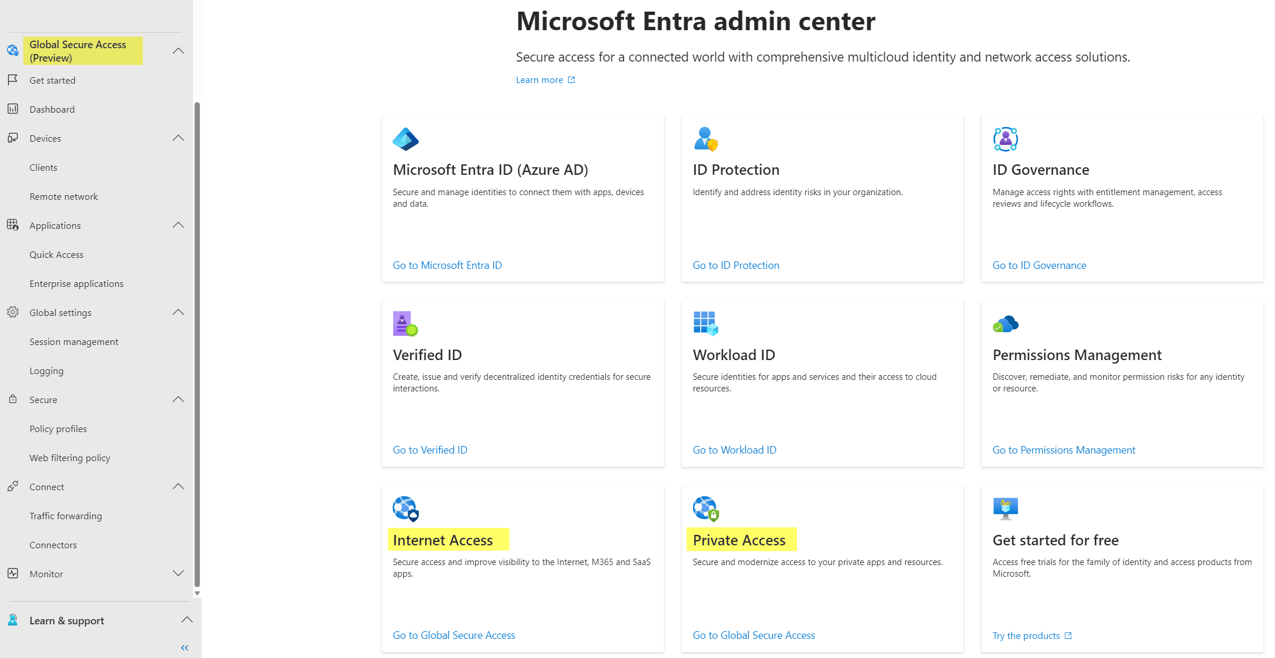Screen dimensions: 1275x658
Task: Click Go to Permissions Management link
Action: pyautogui.click(x=1064, y=450)
